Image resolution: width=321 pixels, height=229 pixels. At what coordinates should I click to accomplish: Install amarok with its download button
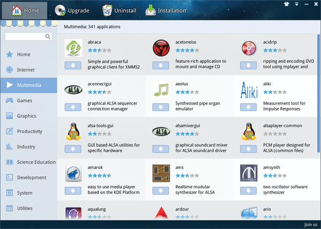coord(73,190)
